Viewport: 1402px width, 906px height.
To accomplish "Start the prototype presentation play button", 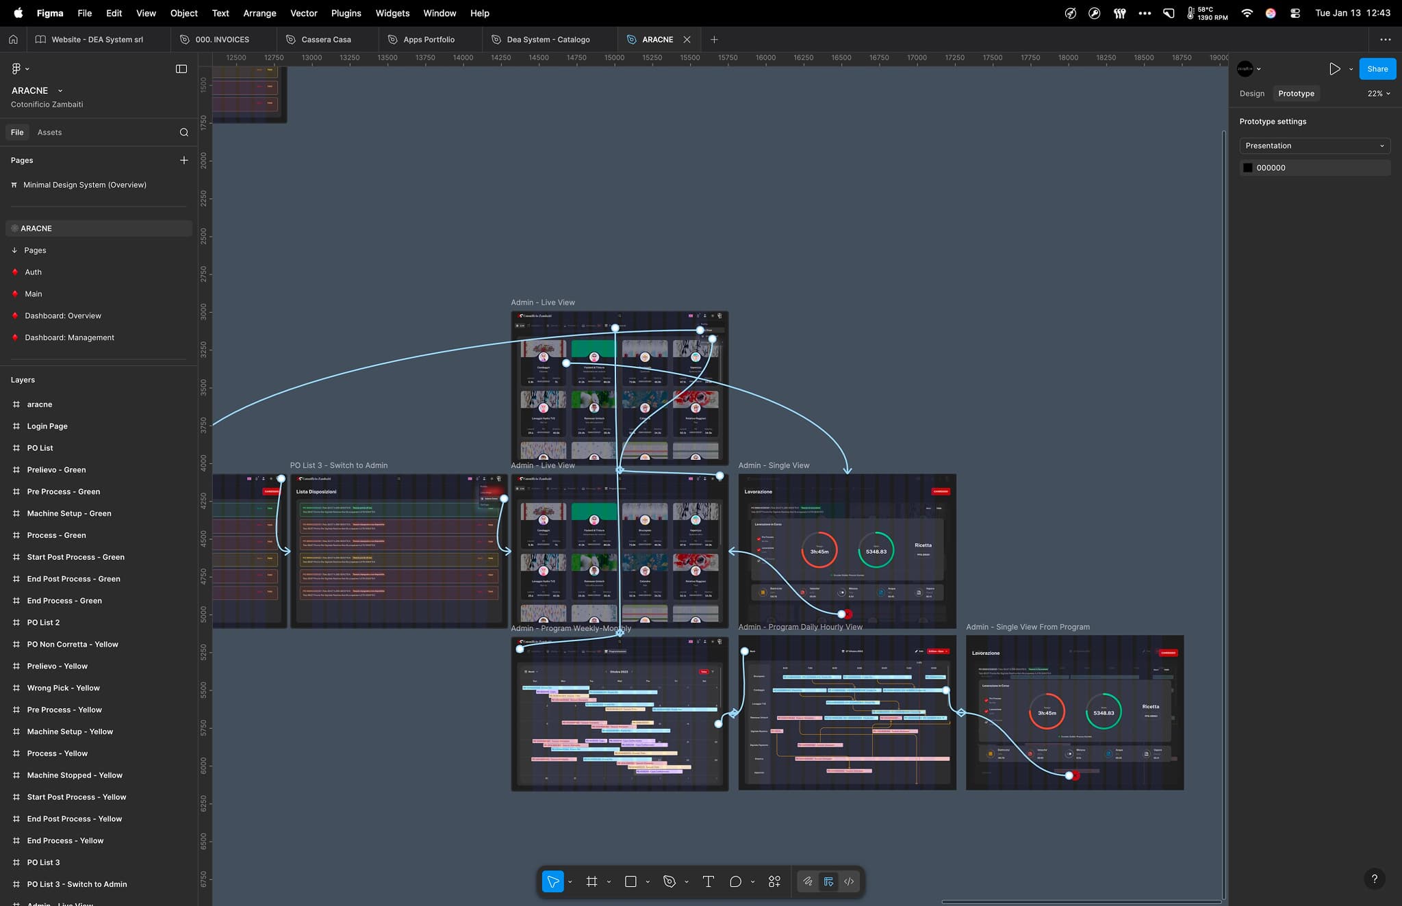I will pos(1334,68).
